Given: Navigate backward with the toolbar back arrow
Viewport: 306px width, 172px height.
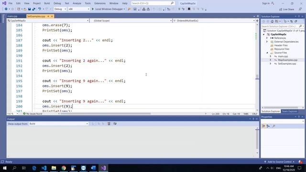Looking at the screenshot, I should point(6,9).
